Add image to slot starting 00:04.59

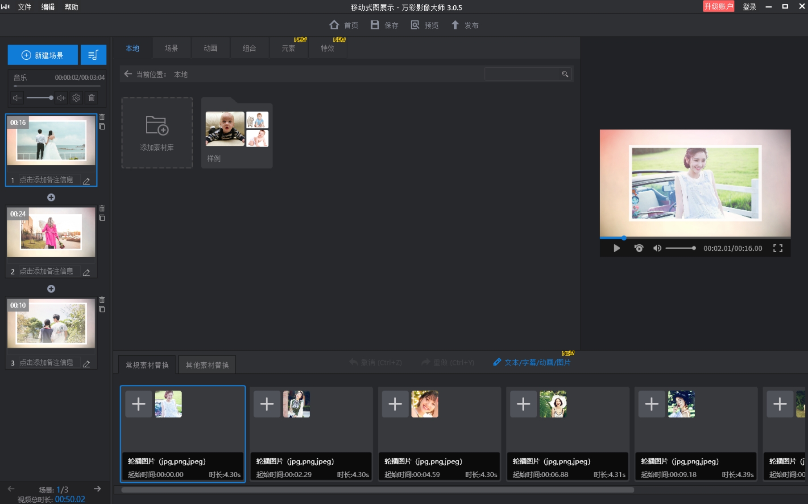[x=395, y=404]
